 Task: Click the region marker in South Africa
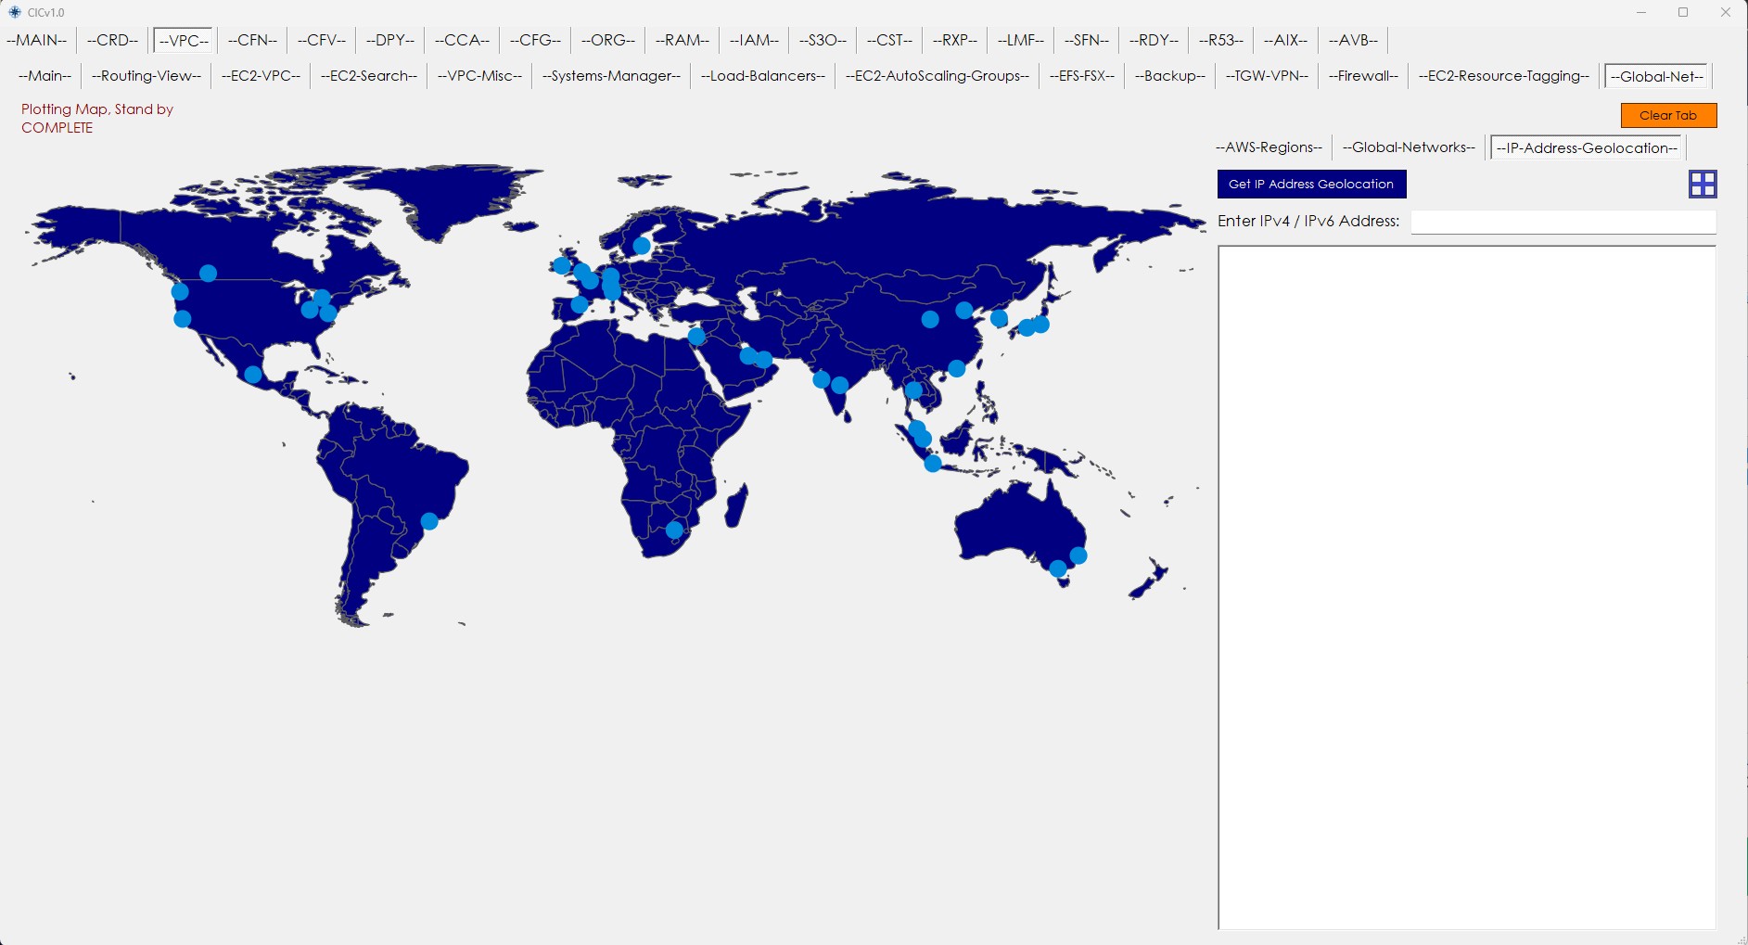point(674,530)
